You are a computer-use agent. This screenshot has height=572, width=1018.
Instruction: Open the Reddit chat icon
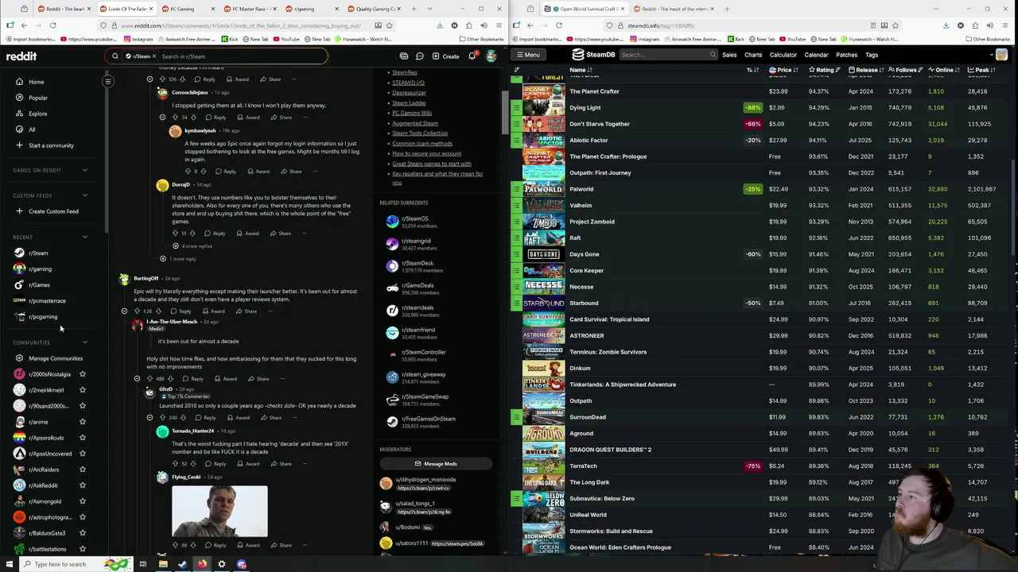(419, 56)
